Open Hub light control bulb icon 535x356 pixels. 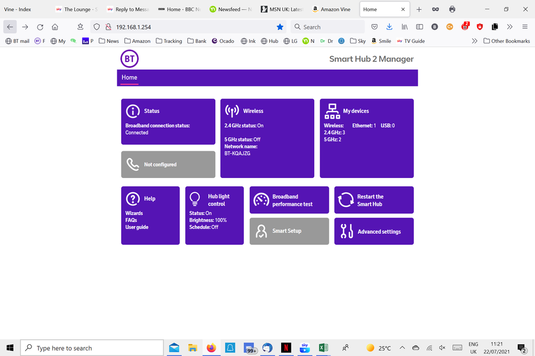pos(195,199)
